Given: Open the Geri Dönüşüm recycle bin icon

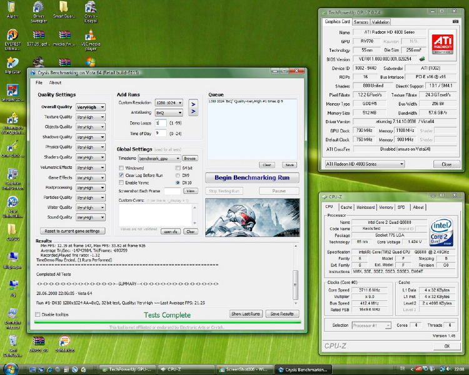Looking at the screenshot, I should [x=13, y=346].
